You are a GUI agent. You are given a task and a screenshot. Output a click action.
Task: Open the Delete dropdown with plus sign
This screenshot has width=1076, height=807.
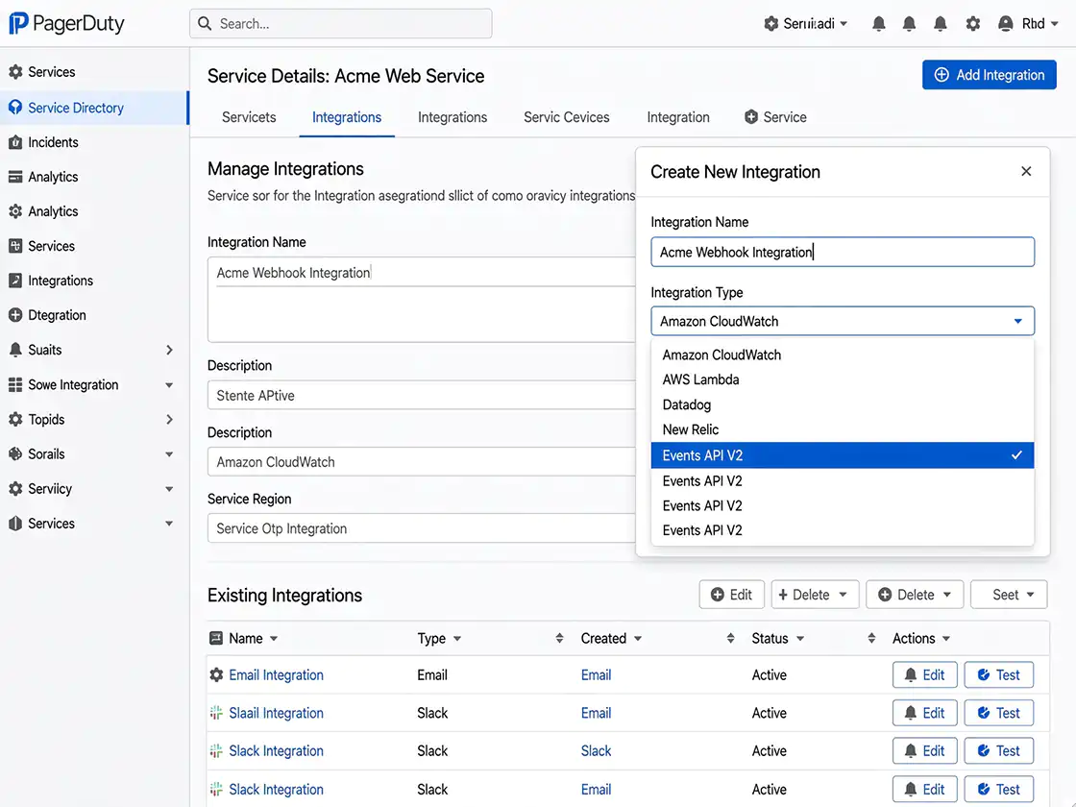tap(815, 595)
